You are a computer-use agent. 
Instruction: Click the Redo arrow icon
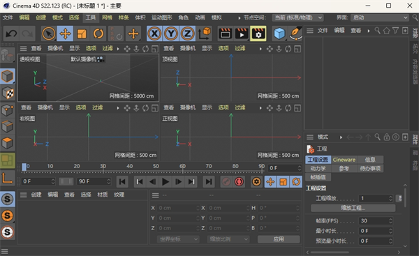[x=27, y=33]
